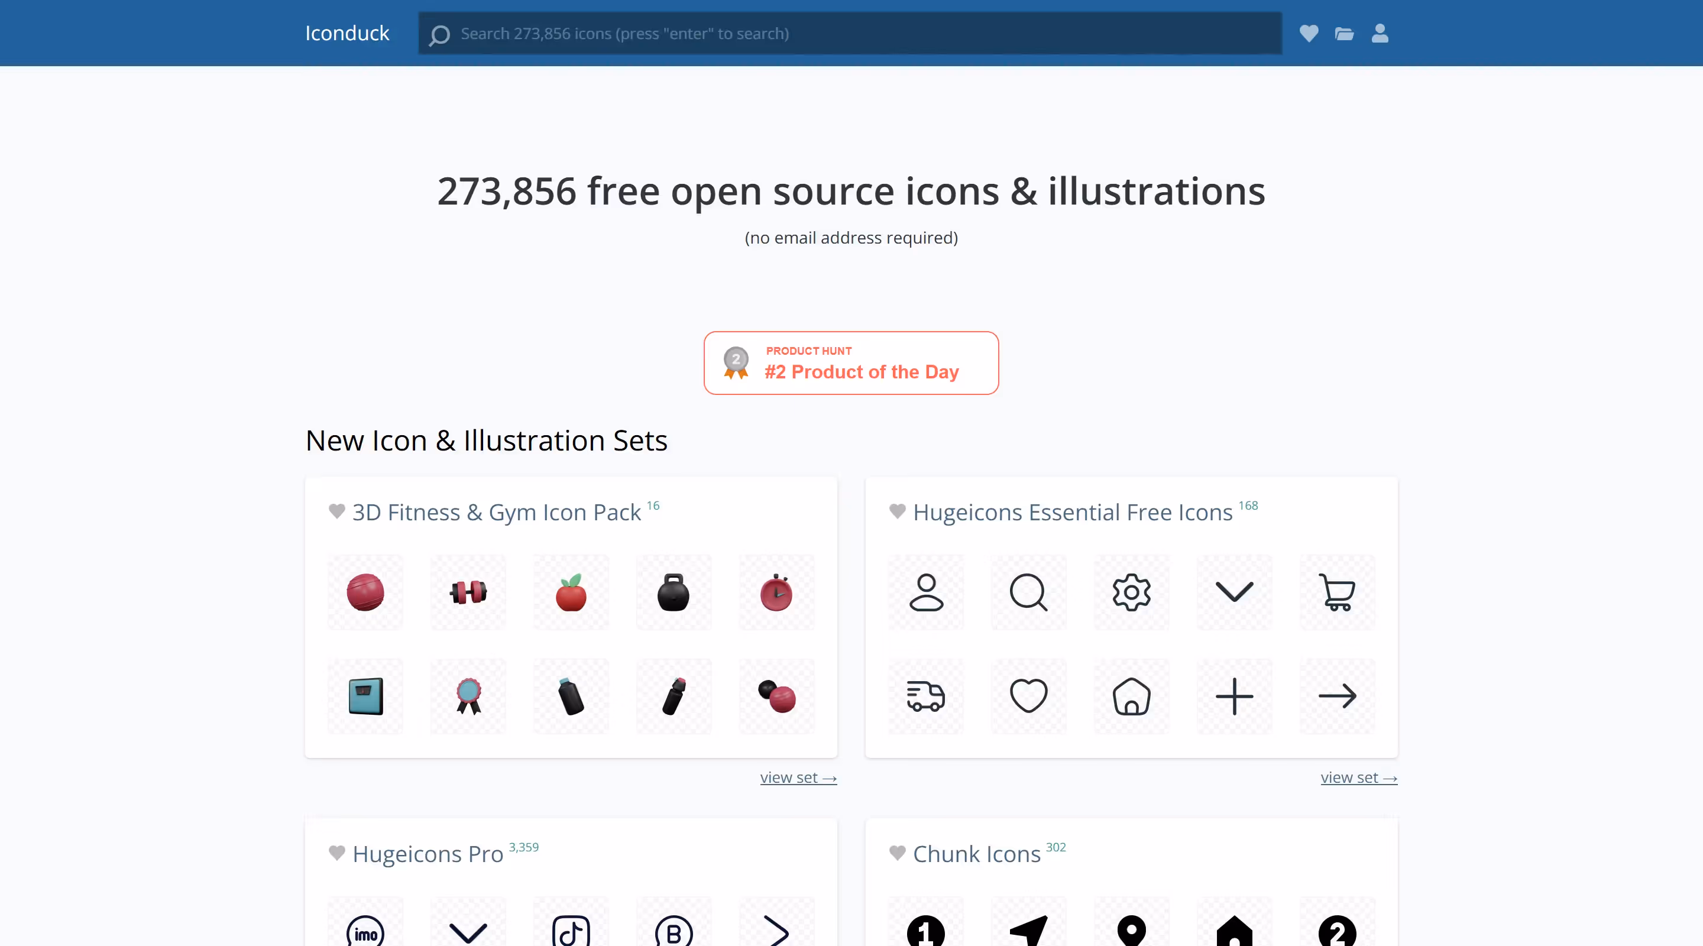Screen dimensions: 1703x946
Task: Select the Hugeicons shopping cart icon
Action: (x=1338, y=592)
